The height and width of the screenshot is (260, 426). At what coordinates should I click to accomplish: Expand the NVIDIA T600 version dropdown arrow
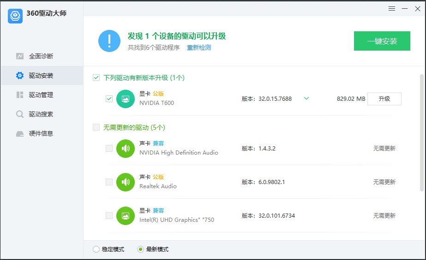click(x=306, y=98)
